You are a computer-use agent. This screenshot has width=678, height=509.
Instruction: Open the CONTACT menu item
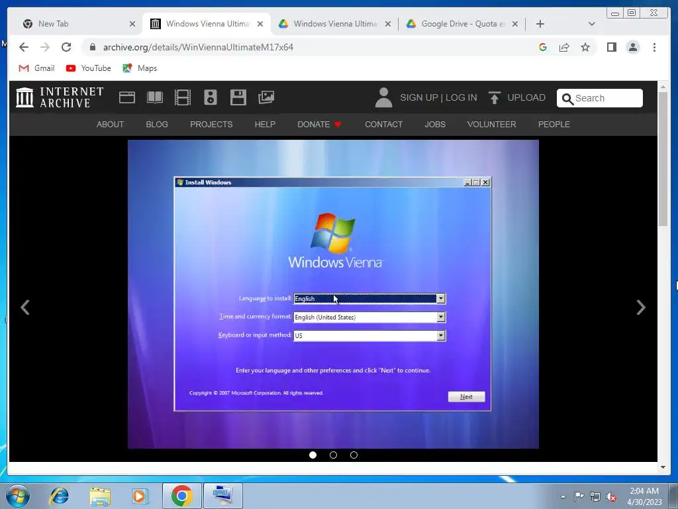pos(383,124)
